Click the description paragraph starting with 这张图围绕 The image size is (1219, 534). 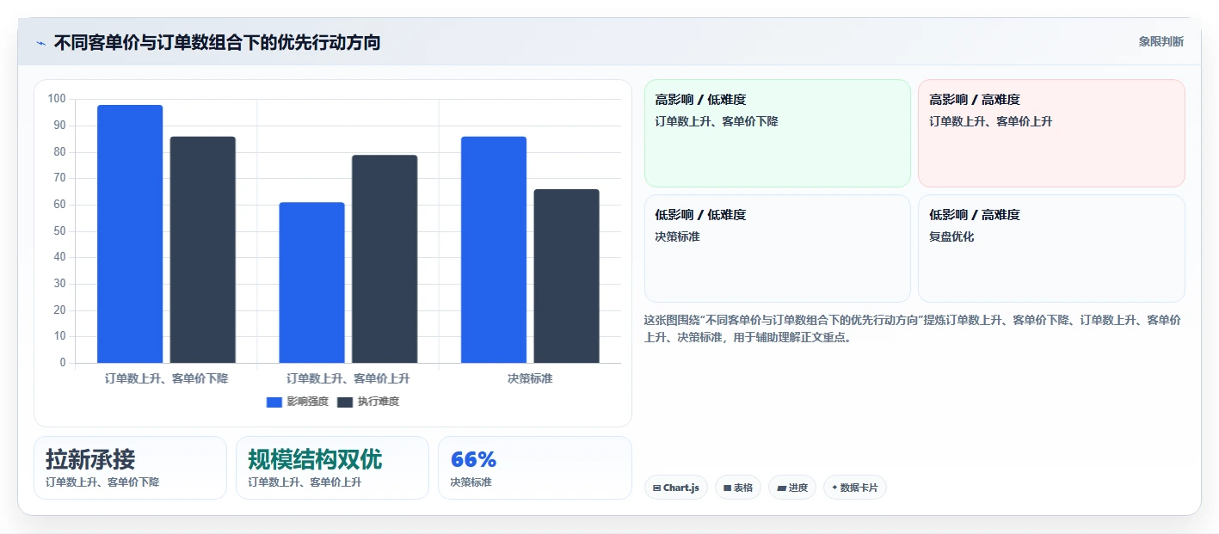912,328
